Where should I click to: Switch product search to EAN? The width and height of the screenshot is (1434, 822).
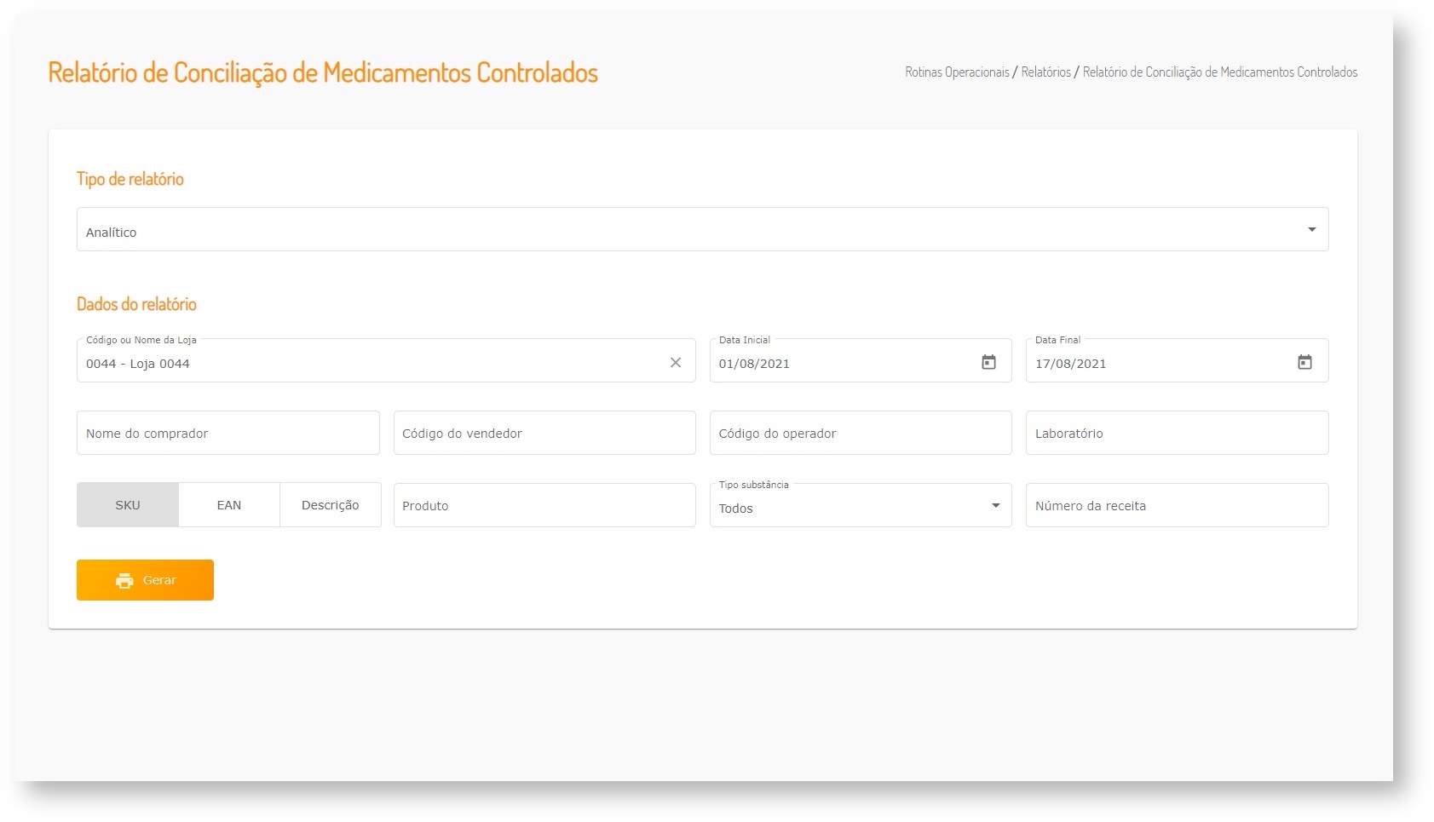coord(229,505)
